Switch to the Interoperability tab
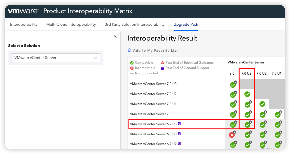This screenshot has height=154, width=290. pyautogui.click(x=24, y=24)
